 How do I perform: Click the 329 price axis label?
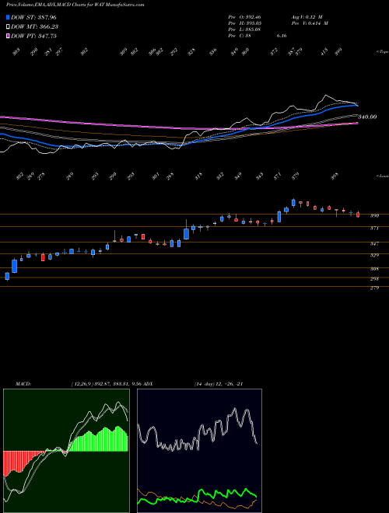pos(374,256)
